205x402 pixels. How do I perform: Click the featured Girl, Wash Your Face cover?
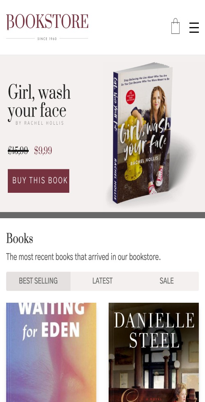coord(142,133)
